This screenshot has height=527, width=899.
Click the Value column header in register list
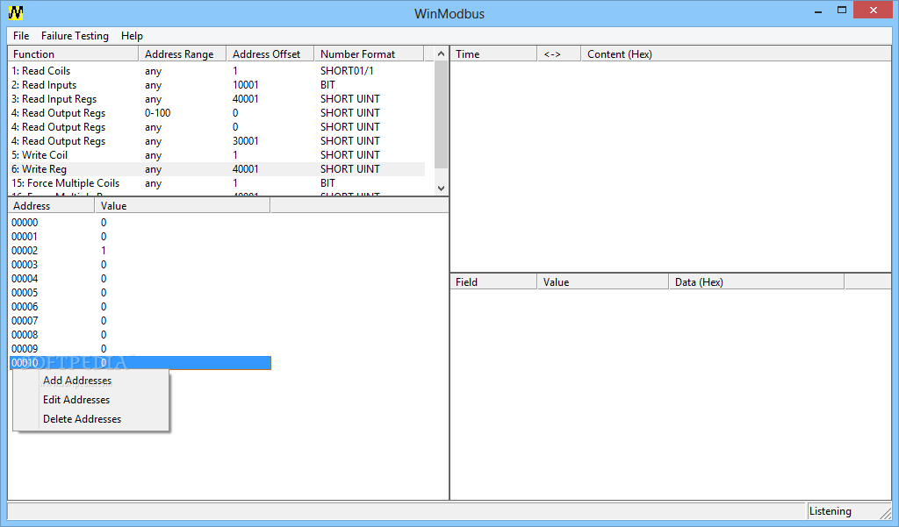pos(183,206)
